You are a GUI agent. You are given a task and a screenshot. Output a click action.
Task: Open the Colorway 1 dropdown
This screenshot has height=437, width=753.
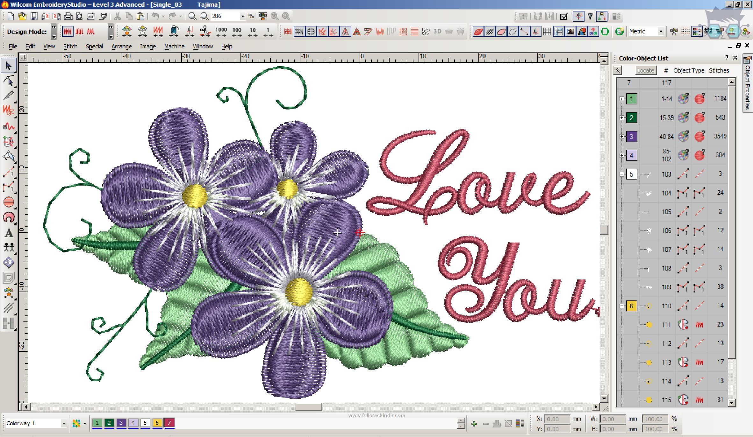64,423
